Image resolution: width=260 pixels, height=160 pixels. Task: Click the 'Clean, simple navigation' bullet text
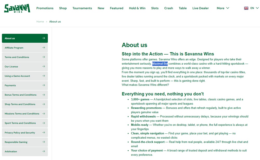pyautogui.click(x=147, y=133)
